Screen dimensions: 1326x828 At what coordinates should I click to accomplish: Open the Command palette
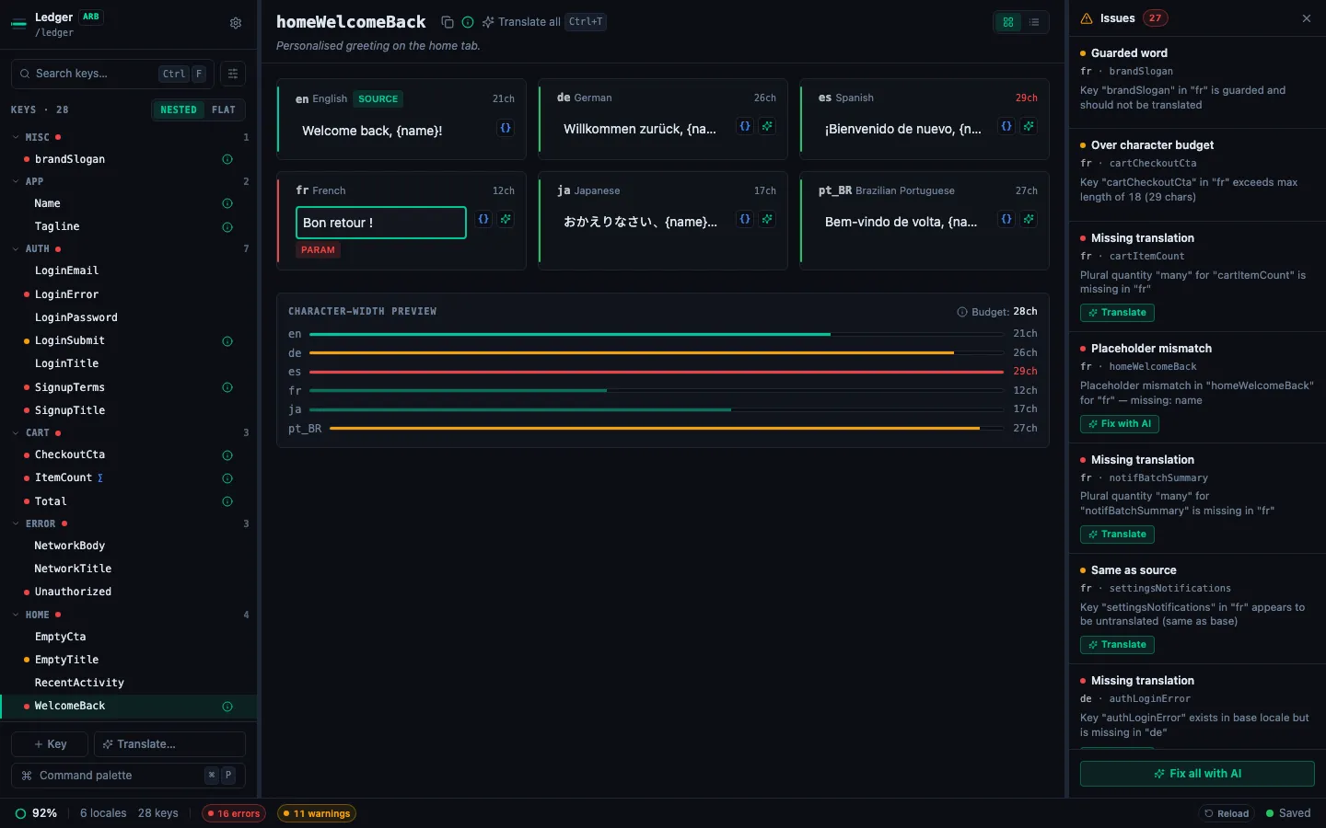click(128, 776)
